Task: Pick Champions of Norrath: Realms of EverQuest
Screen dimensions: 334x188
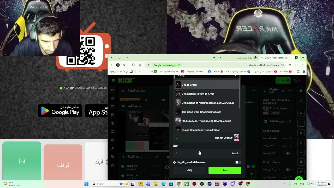Action: click(x=207, y=103)
